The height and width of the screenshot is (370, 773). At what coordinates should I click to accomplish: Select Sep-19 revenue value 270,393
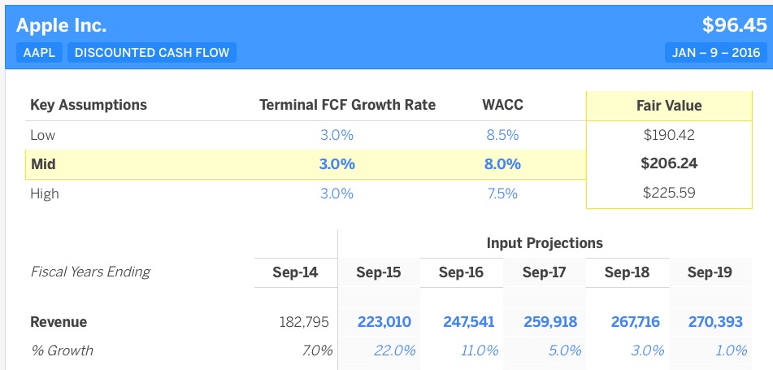click(x=715, y=322)
